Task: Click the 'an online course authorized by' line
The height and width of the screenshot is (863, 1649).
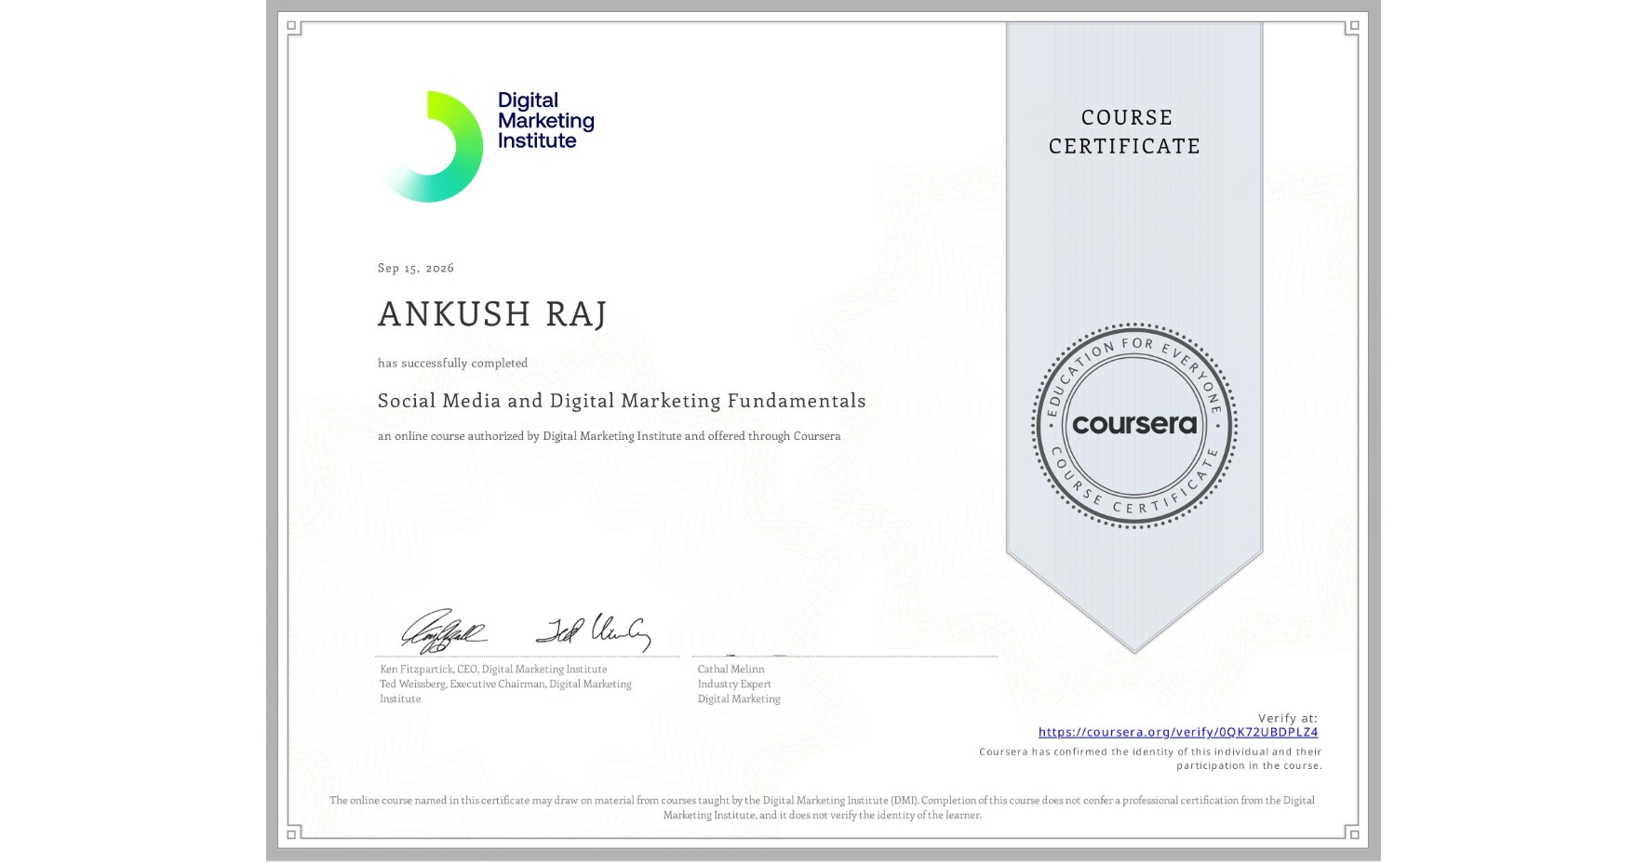Action: (609, 436)
